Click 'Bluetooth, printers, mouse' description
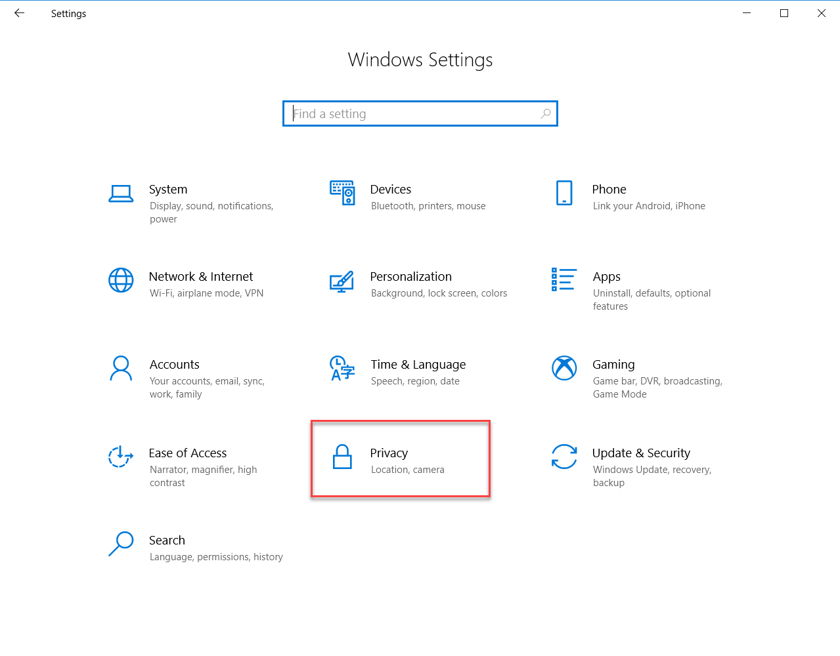The height and width of the screenshot is (656, 840). 428,206
